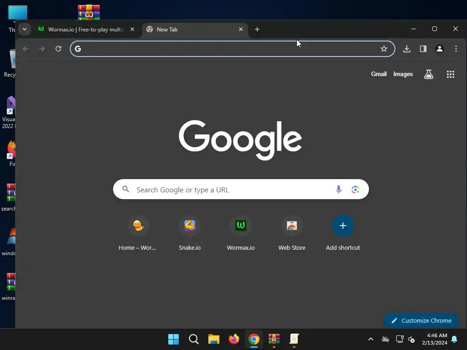Go back using the back arrow
The height and width of the screenshot is (350, 467).
(x=26, y=49)
